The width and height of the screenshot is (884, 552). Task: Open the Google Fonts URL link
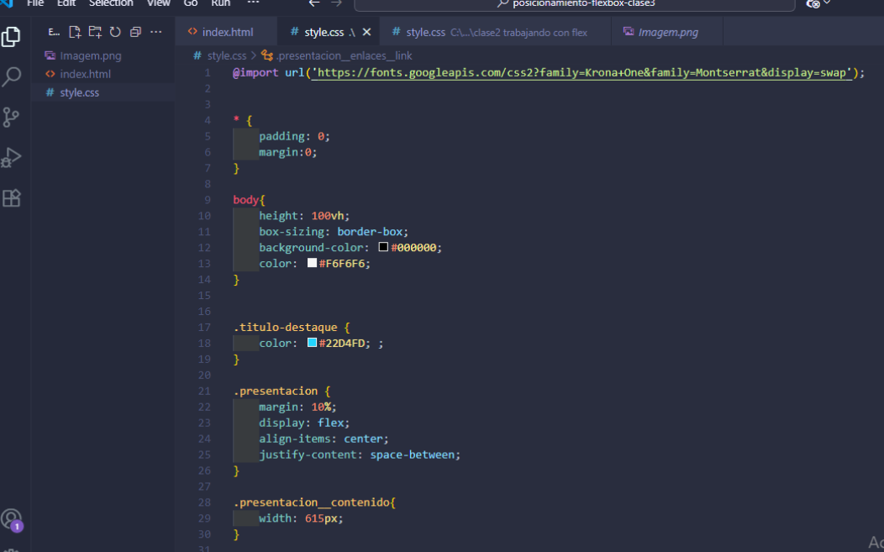click(581, 73)
